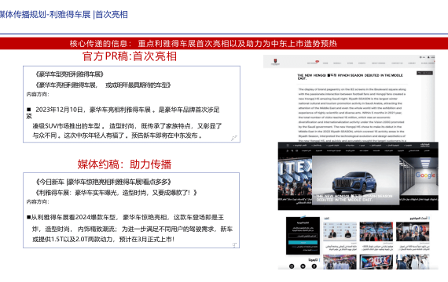Open the LinkedIn social icon
This screenshot has height=282, width=448.
click(x=303, y=266)
